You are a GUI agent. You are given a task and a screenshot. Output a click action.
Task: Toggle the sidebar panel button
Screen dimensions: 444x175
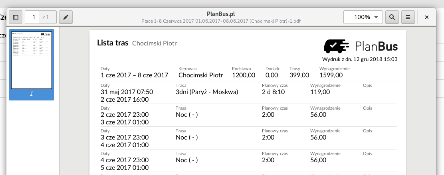click(16, 17)
